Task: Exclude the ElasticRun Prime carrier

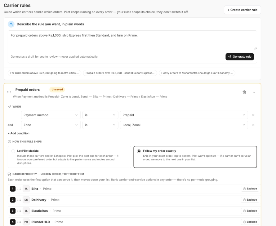Action: pyautogui.click(x=250, y=211)
